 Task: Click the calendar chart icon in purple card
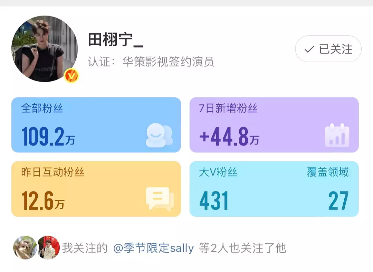click(x=337, y=135)
